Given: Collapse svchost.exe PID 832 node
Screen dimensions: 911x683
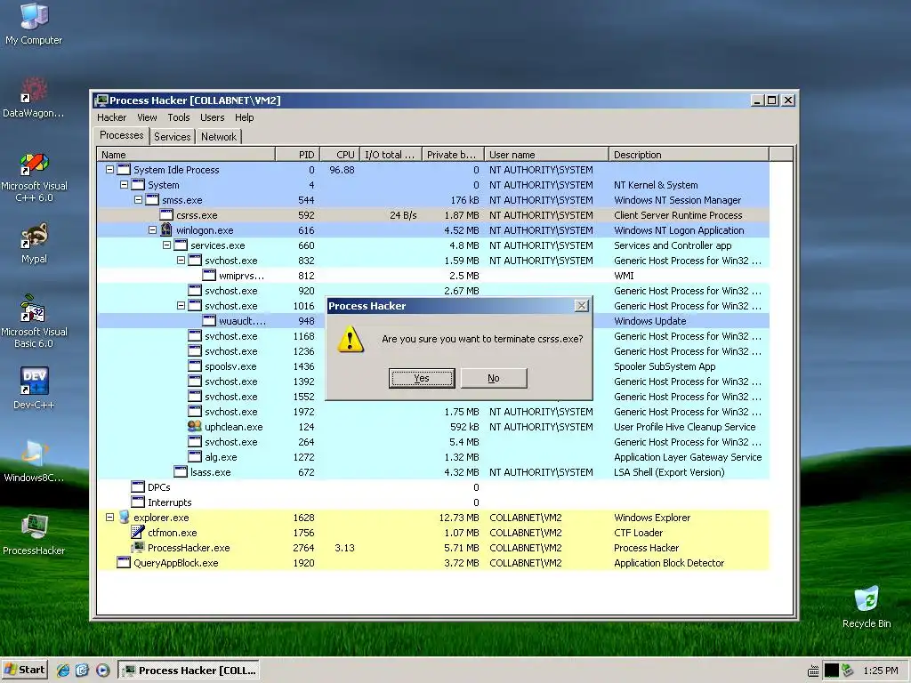Looking at the screenshot, I should coord(181,261).
